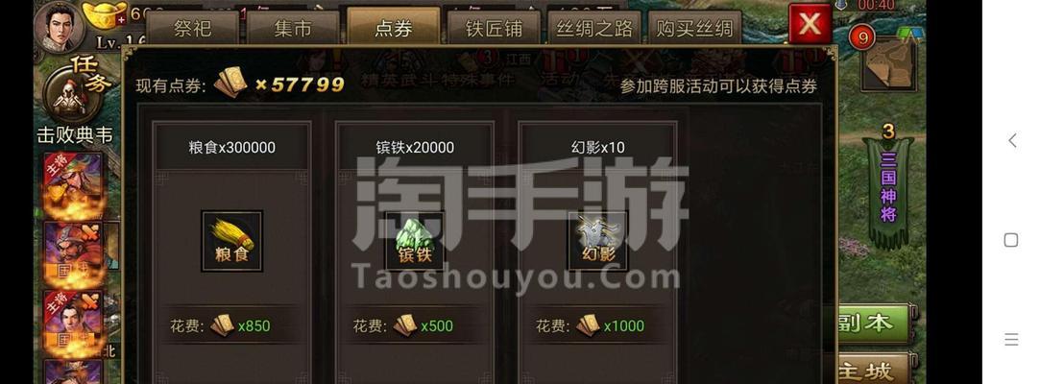The height and width of the screenshot is (384, 1040).
Task: Open the 丝绸之路 tab
Action: [594, 29]
